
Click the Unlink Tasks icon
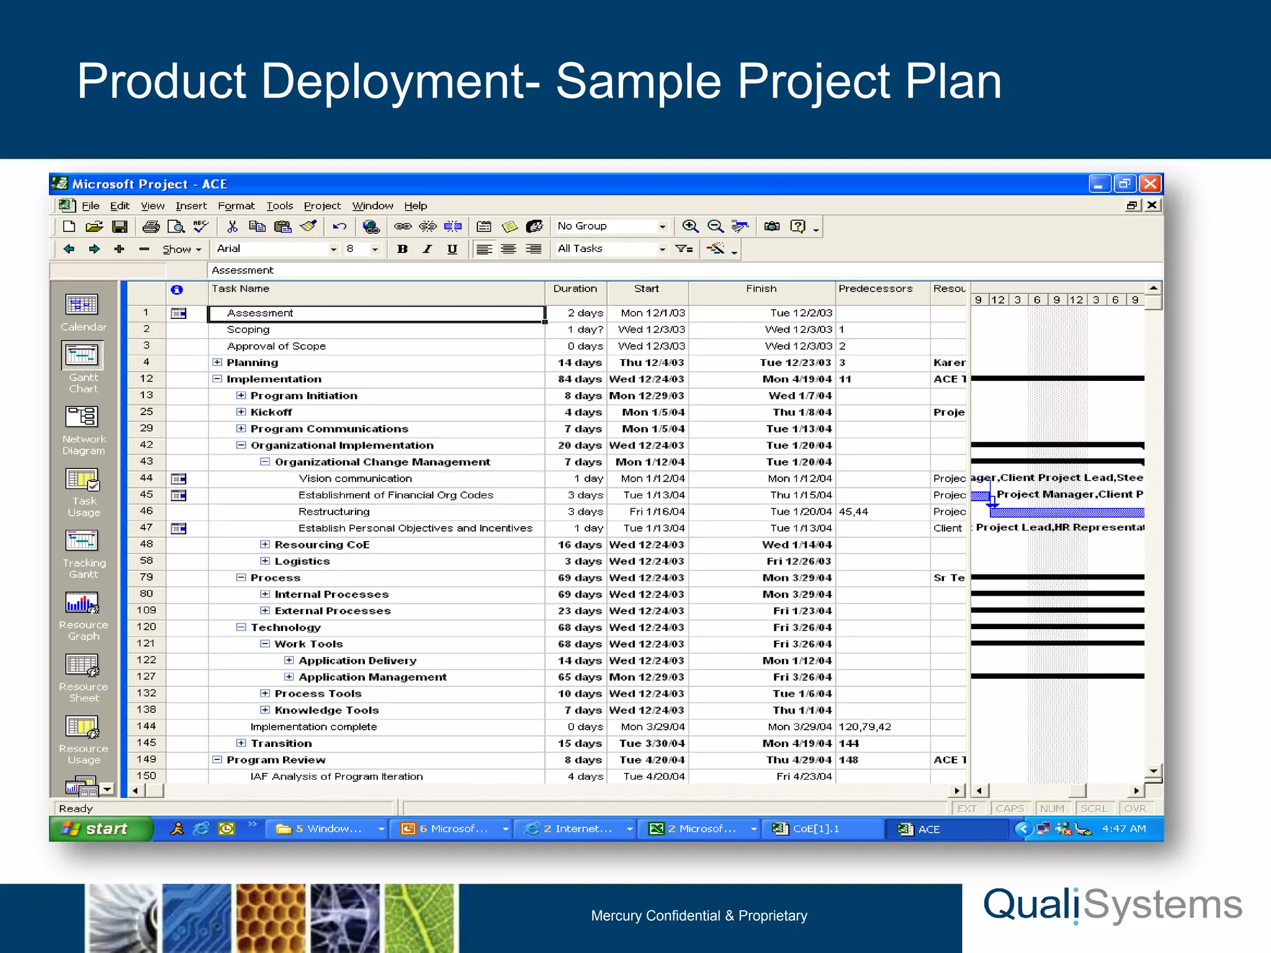click(428, 226)
